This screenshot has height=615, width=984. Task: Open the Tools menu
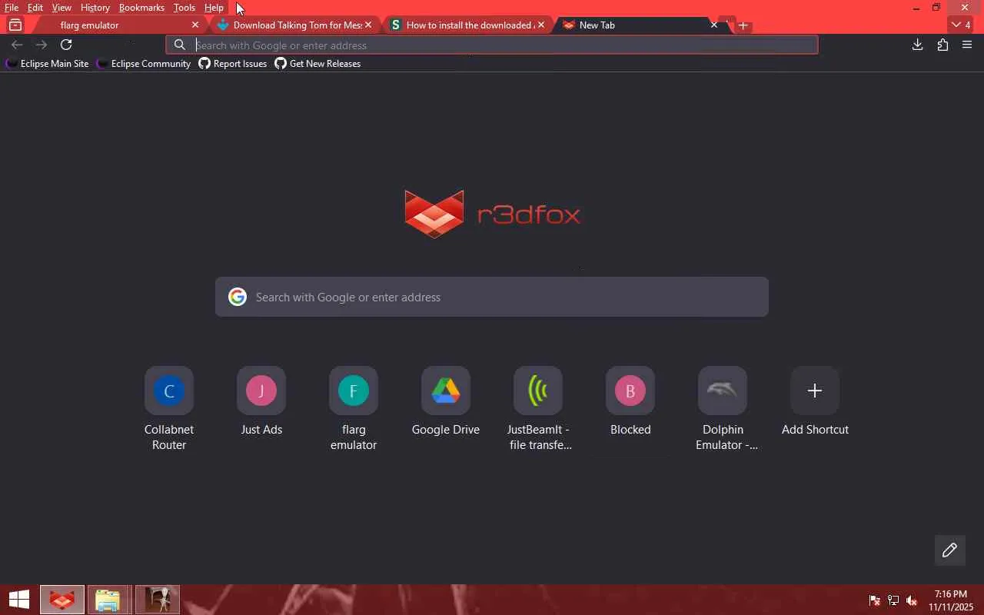(184, 8)
